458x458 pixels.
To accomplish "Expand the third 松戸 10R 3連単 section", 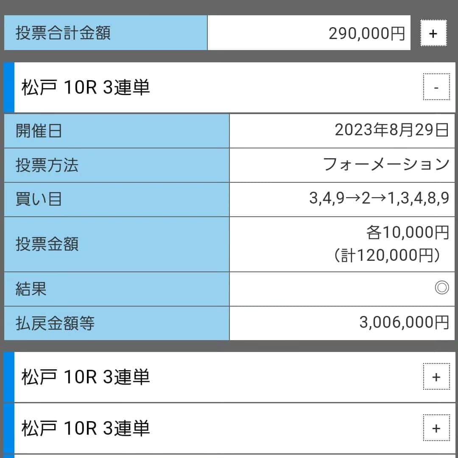I will tap(436, 427).
